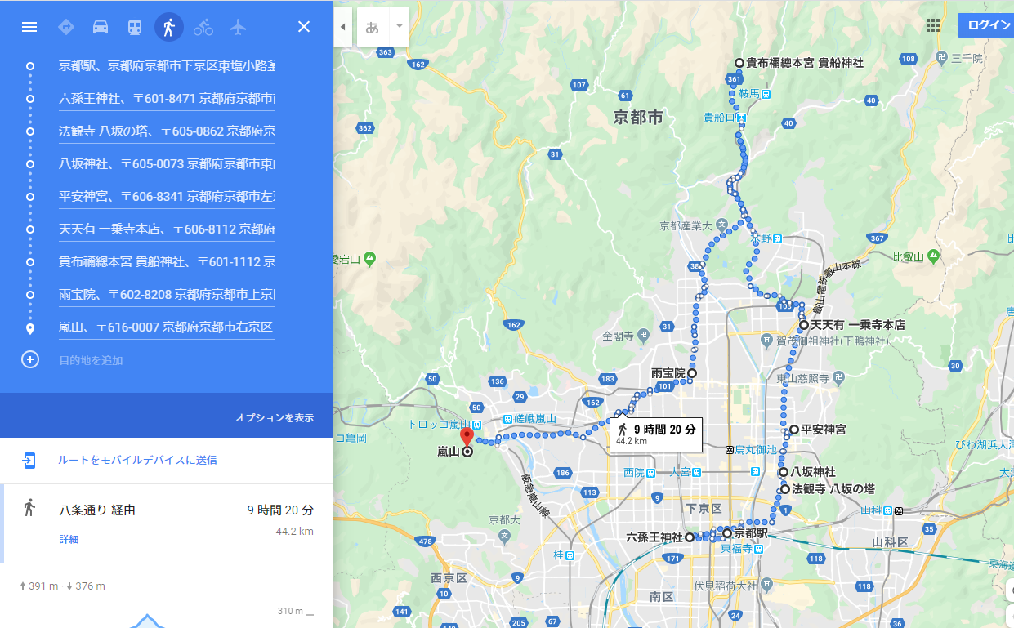Screen dimensions: 1014x628
Task: Click the 西院 station label
Action: pos(634,472)
